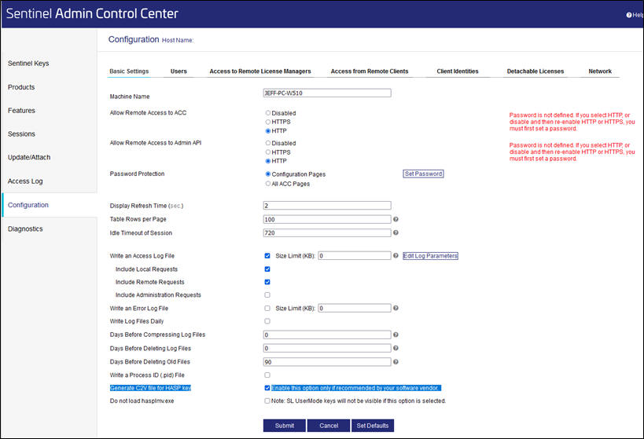Image resolution: width=644 pixels, height=439 pixels.
Task: Click the Host Name label
Action: (x=178, y=40)
